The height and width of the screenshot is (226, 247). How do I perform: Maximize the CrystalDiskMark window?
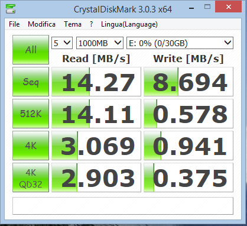[207, 7]
